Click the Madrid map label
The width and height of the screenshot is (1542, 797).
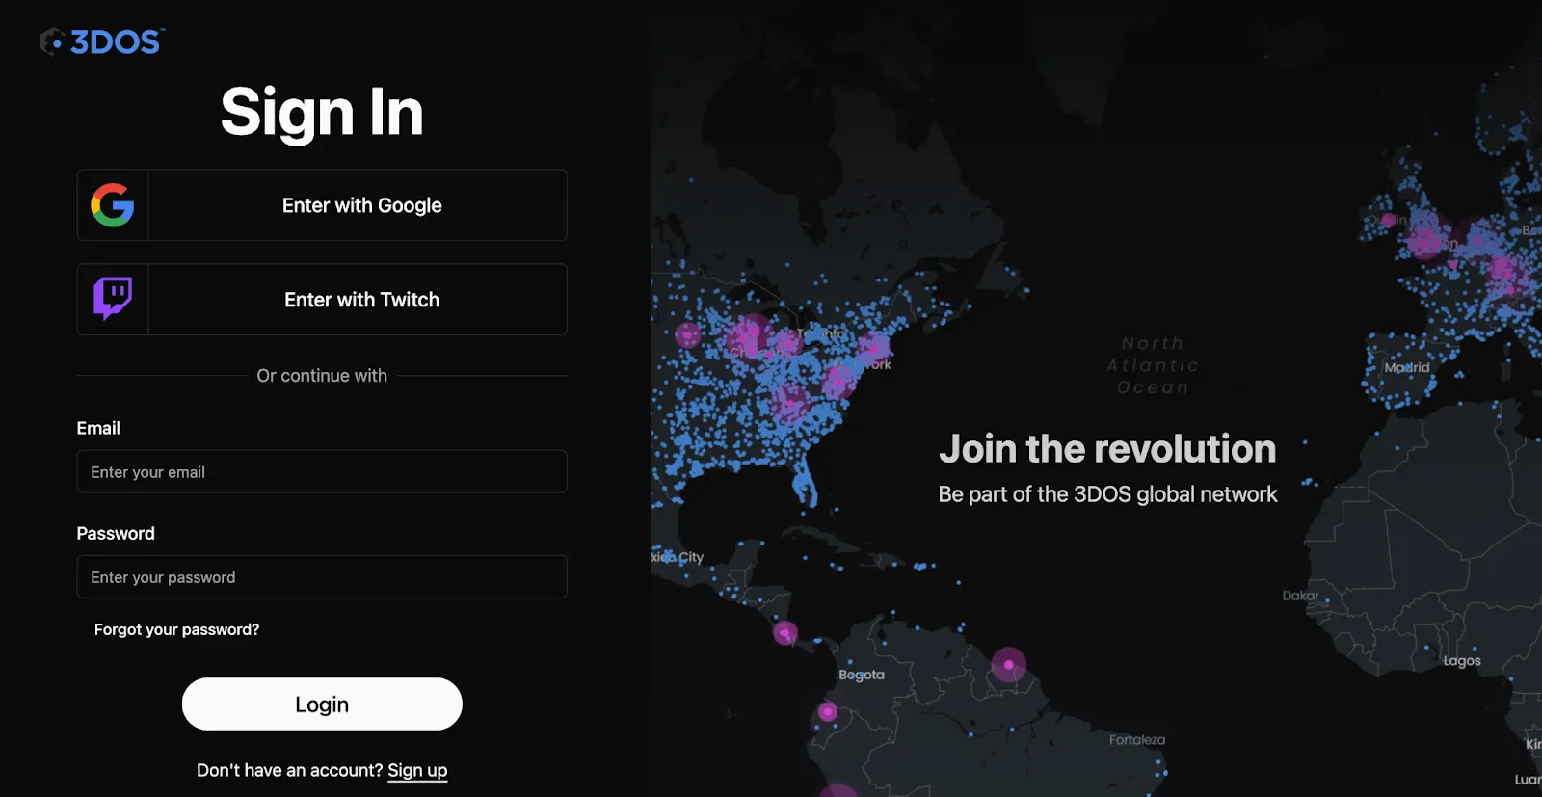(x=1407, y=367)
